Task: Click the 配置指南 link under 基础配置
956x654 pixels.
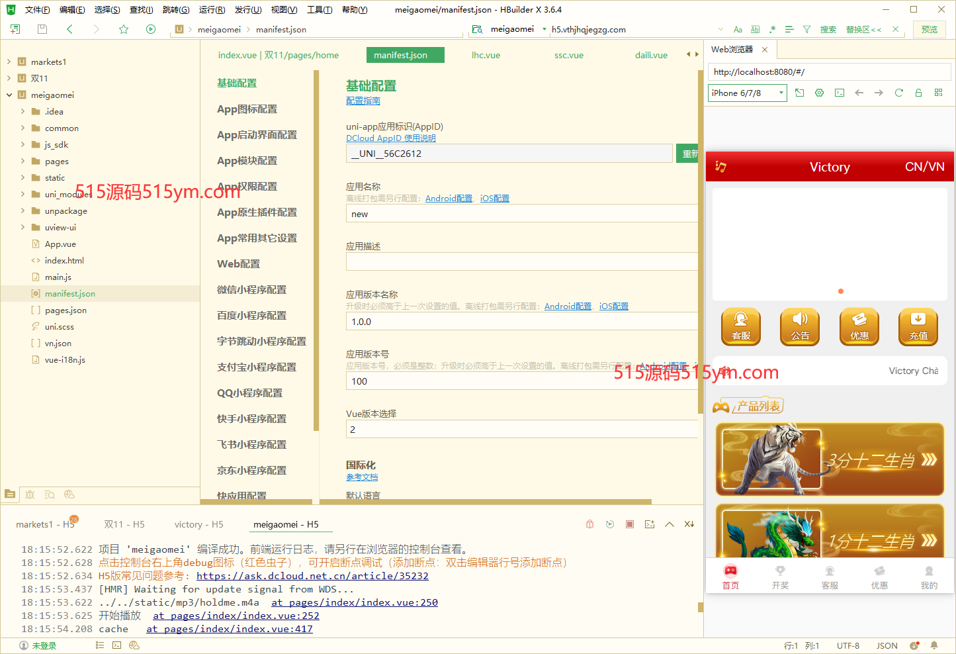Action: pos(362,101)
